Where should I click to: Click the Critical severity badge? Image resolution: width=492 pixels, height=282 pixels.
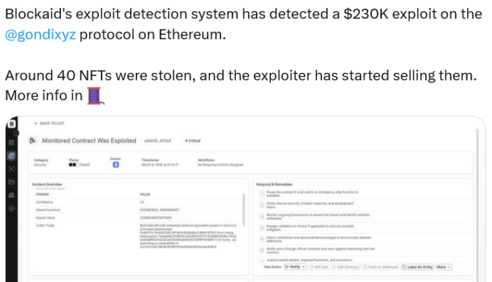coord(193,140)
